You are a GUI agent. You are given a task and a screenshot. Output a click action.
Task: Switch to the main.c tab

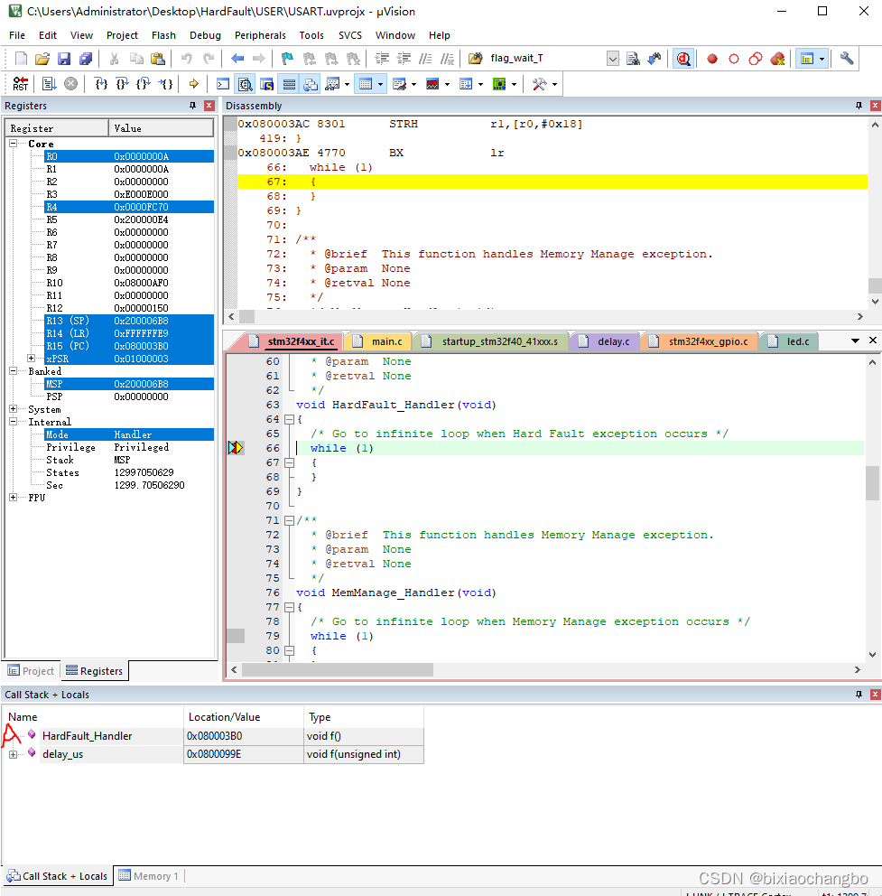[378, 341]
